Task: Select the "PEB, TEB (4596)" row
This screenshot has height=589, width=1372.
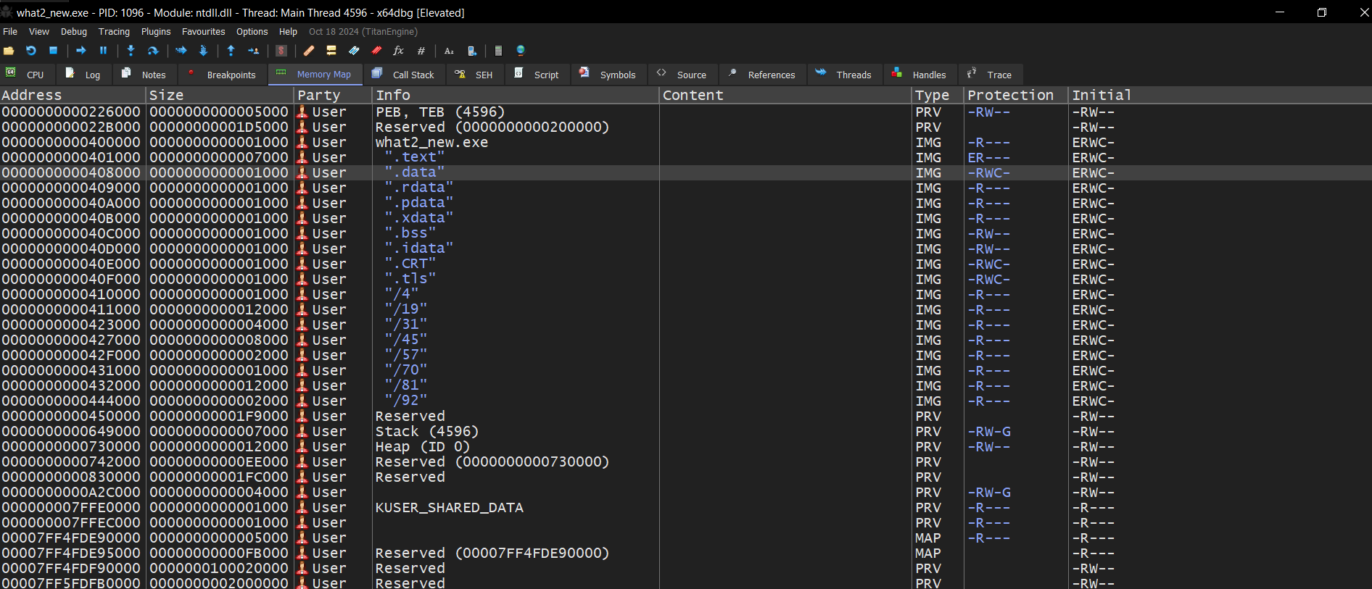Action: (686, 112)
